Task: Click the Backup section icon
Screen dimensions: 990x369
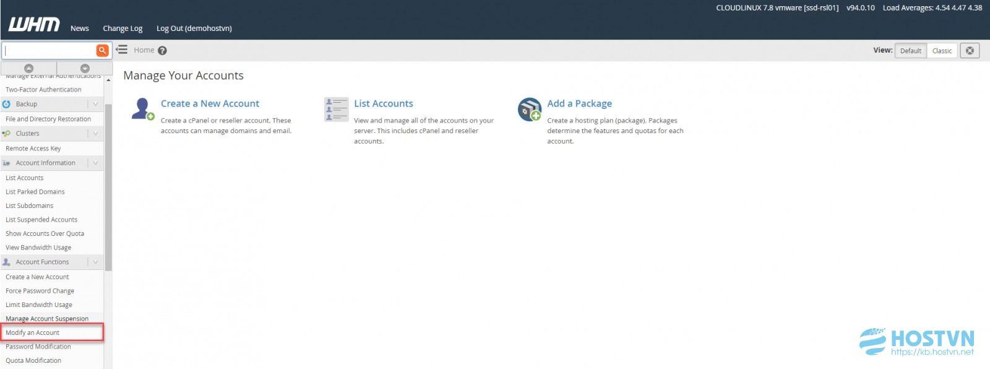Action: (x=7, y=104)
